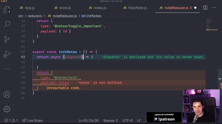This screenshot has width=222, height=124.
Task: Open the Explorer view in activity bar
Action: click(7, 10)
